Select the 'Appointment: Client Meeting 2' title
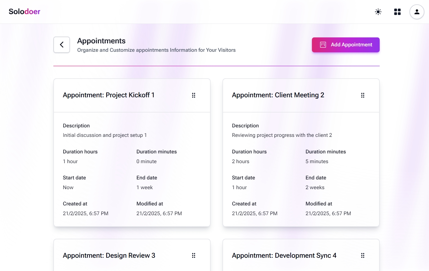This screenshot has width=429, height=271. (x=278, y=95)
